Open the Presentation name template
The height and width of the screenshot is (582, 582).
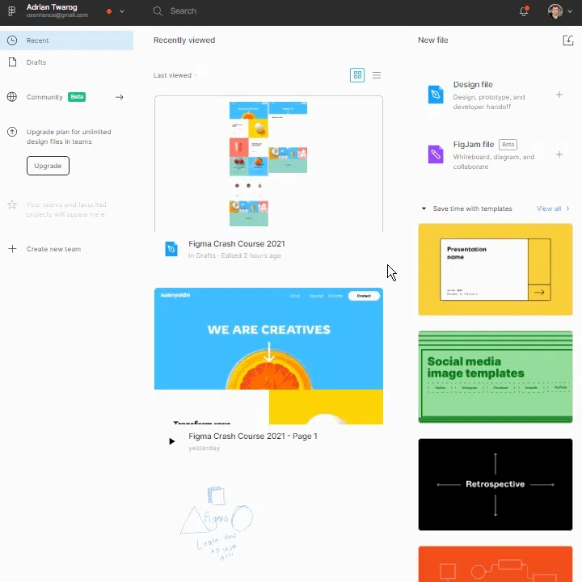496,269
